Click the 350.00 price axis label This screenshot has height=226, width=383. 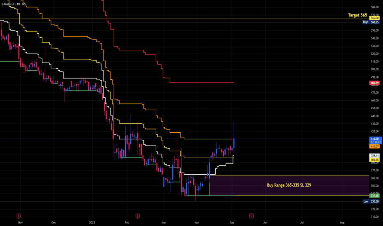tap(375, 186)
